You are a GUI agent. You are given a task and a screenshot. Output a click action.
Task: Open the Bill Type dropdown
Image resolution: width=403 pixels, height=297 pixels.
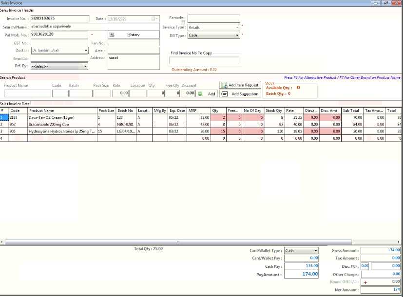(237, 36)
